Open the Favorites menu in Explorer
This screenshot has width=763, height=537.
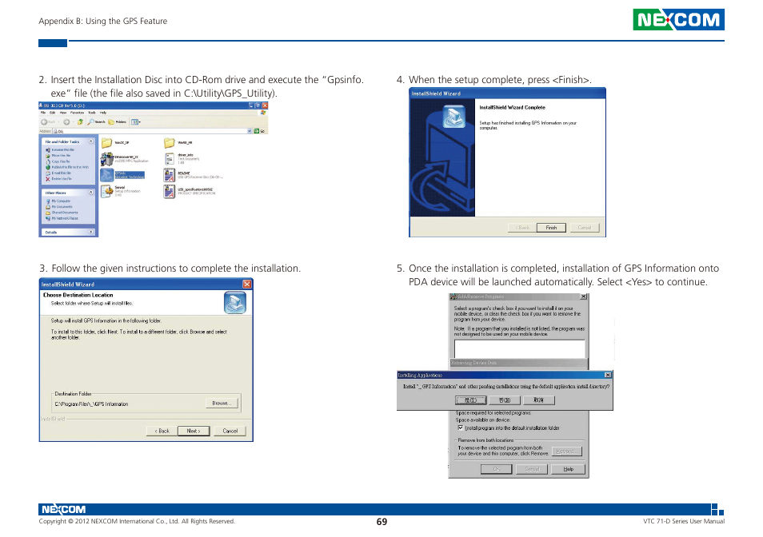pos(77,113)
